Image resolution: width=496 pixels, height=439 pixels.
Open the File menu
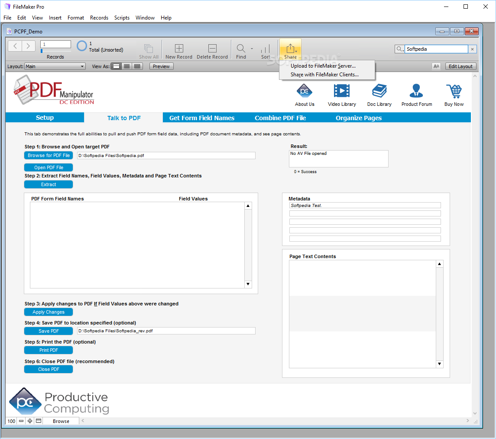pos(7,18)
